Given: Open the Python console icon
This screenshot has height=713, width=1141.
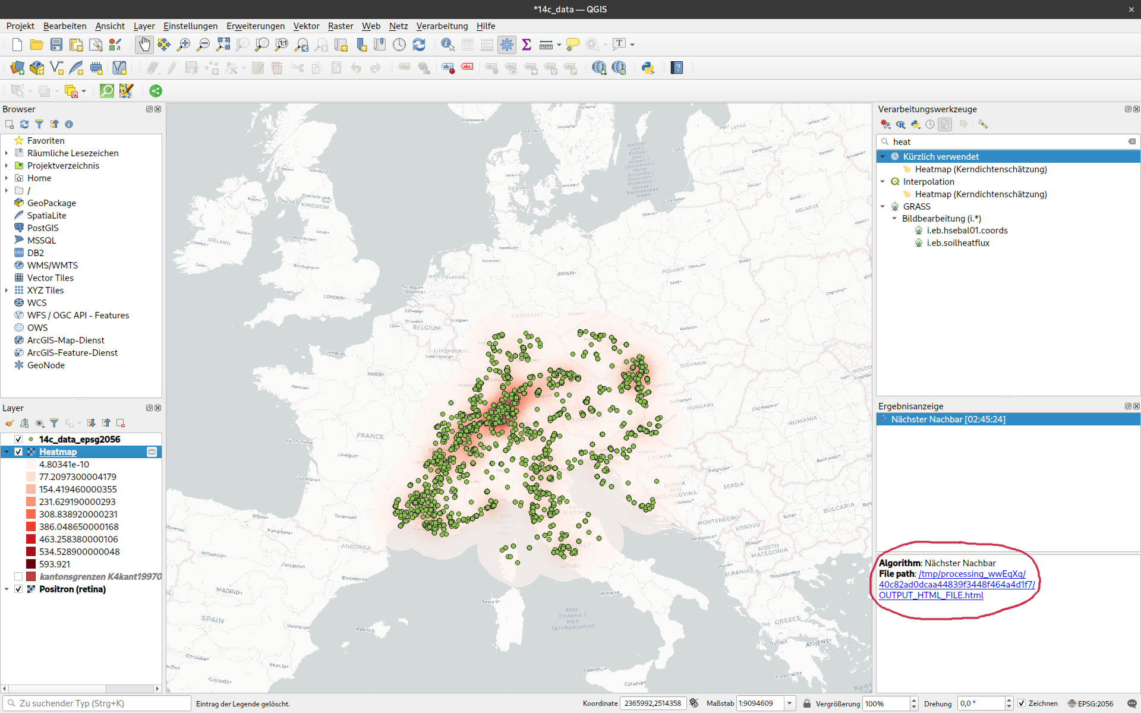Looking at the screenshot, I should [648, 68].
